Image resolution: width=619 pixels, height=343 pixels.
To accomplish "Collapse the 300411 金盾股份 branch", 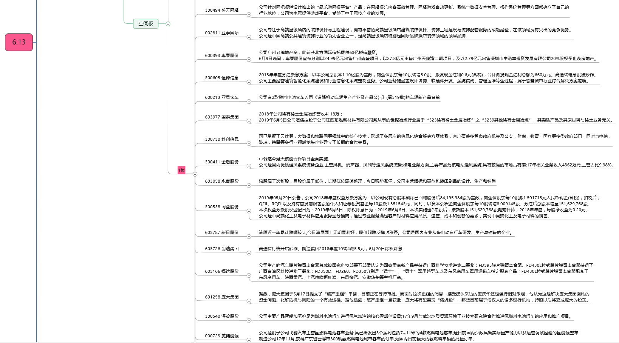I will (249, 166).
